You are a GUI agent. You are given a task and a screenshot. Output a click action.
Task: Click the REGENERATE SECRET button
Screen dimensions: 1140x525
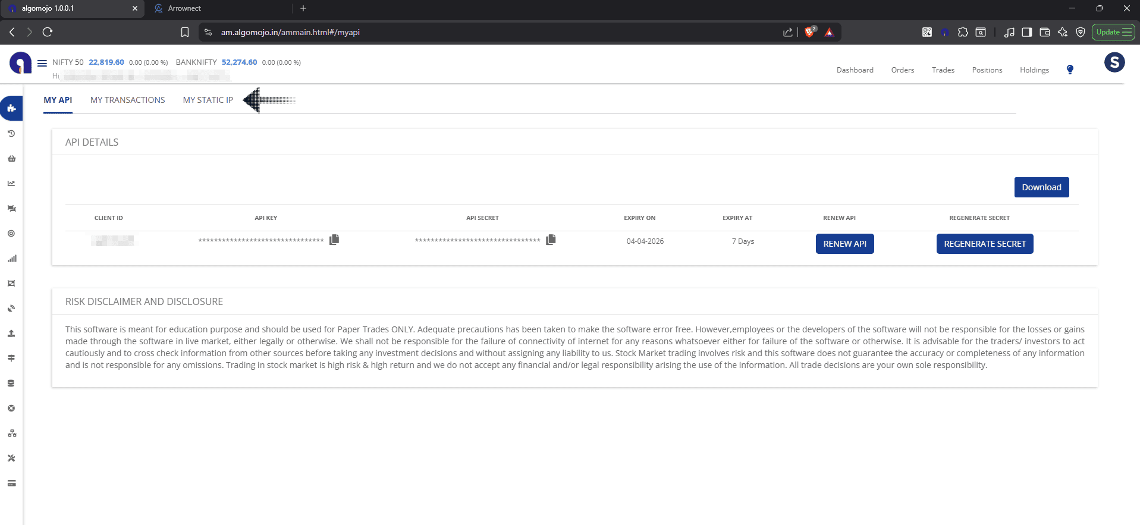(x=984, y=244)
